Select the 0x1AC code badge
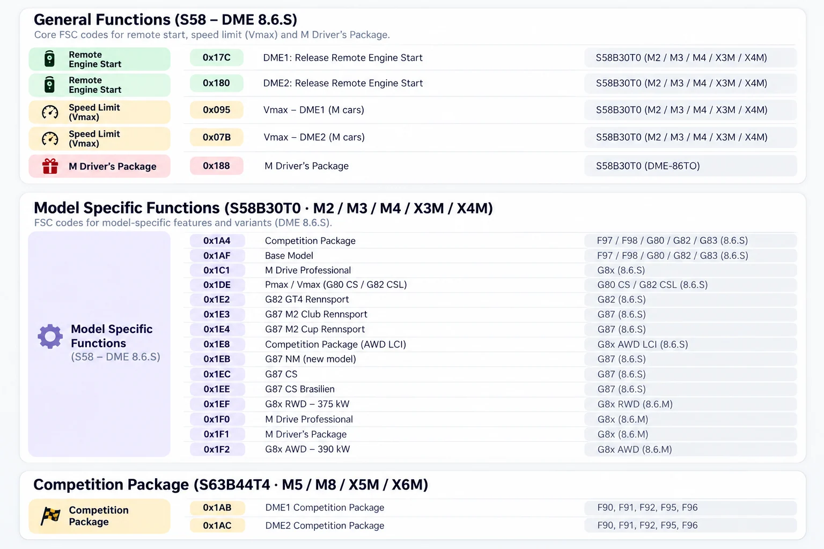 tap(217, 525)
